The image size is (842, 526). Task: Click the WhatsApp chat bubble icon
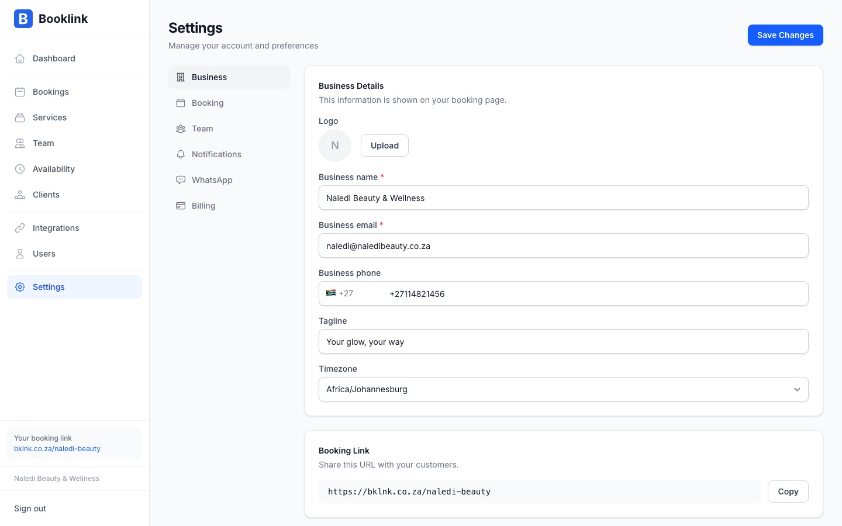coord(181,180)
